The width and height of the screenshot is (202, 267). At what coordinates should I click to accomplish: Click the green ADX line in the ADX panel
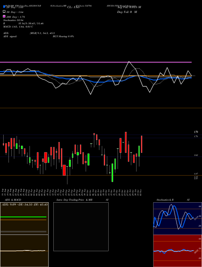point(23,217)
